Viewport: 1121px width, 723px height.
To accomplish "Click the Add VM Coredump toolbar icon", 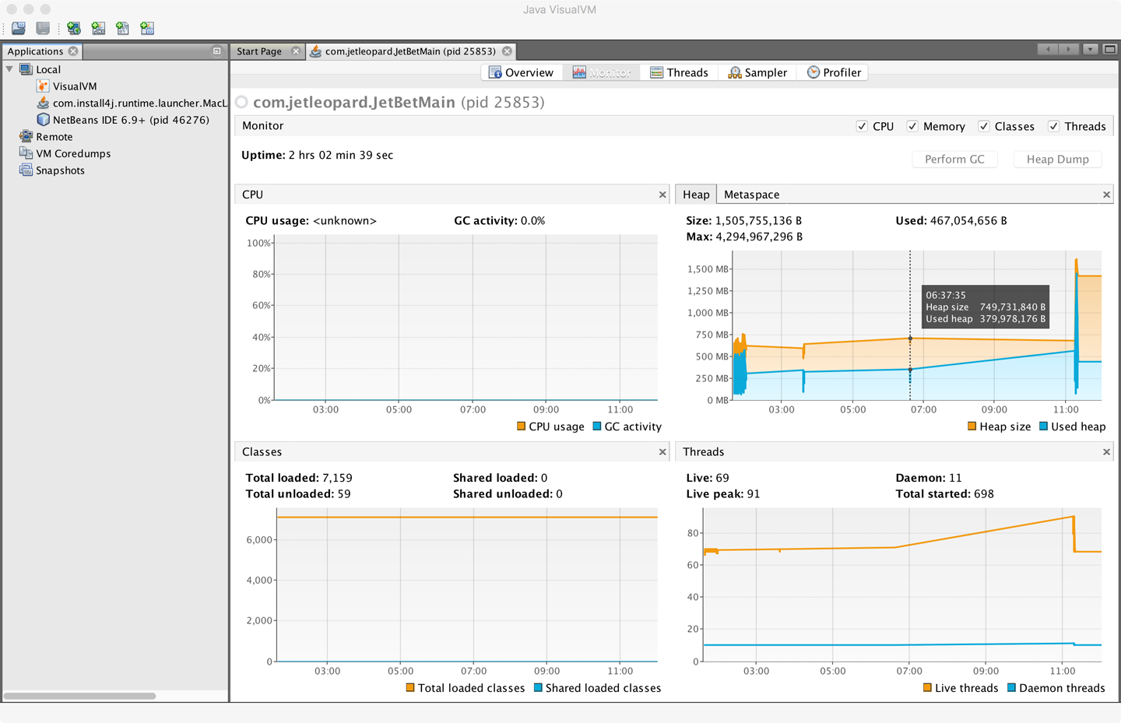I will 122,29.
